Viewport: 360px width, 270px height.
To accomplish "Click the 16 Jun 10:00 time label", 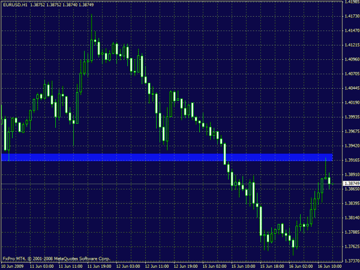I will click(x=329, y=267).
